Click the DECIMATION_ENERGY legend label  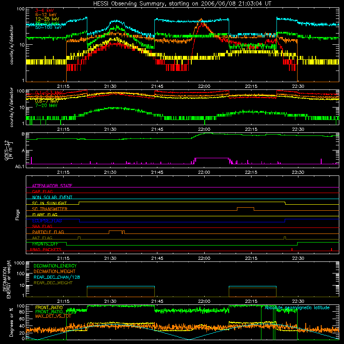(x=55, y=266)
